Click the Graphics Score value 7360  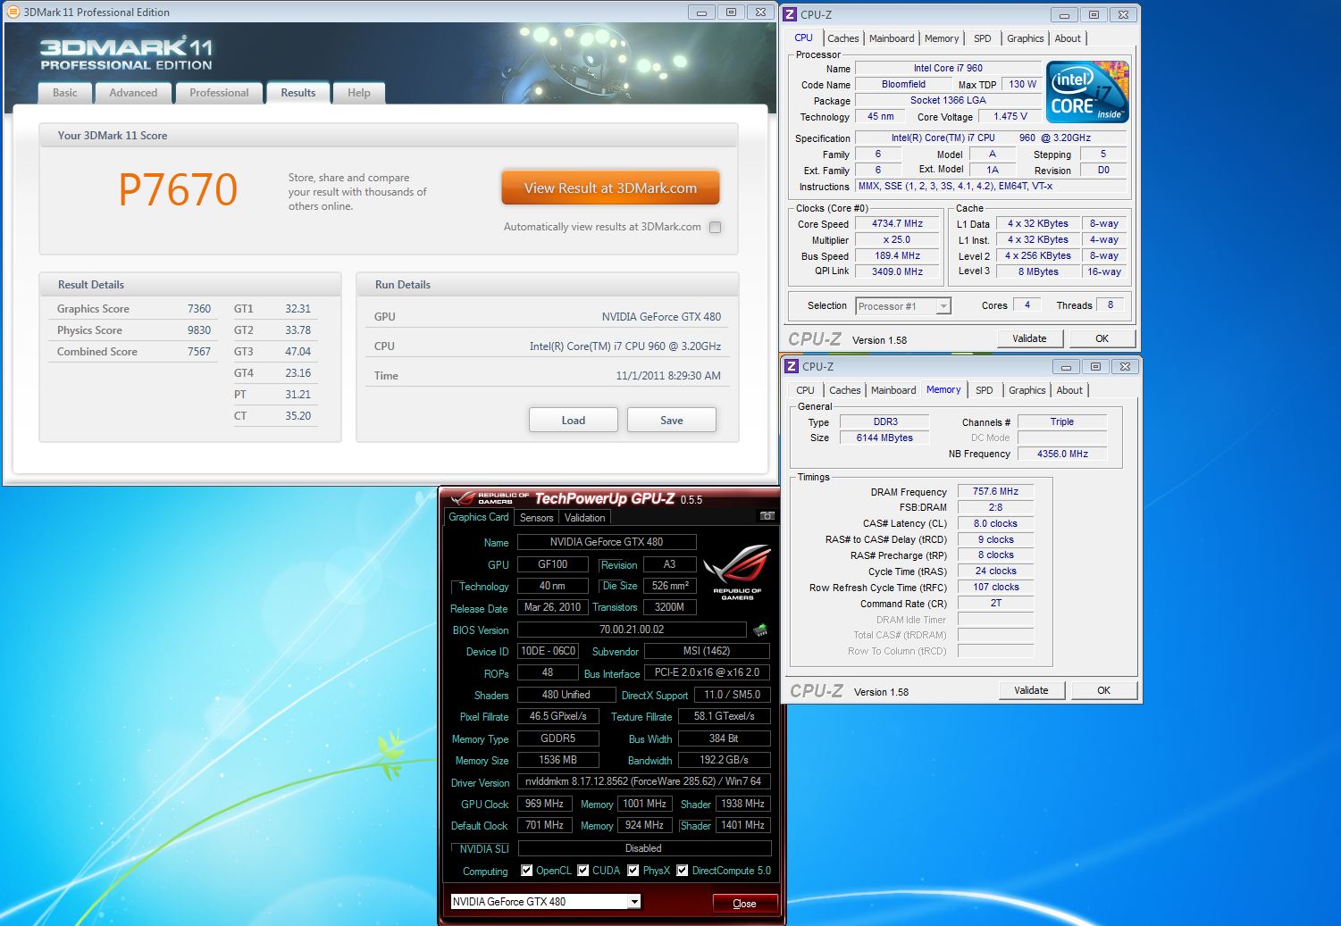(199, 309)
